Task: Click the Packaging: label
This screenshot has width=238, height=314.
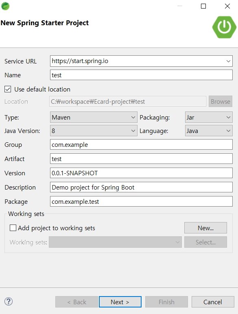Action: point(155,118)
